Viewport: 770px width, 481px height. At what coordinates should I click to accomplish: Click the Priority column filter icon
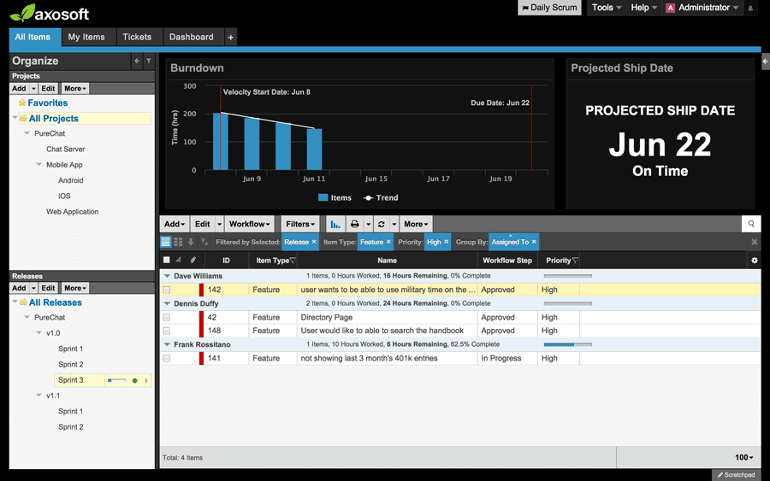coord(575,261)
